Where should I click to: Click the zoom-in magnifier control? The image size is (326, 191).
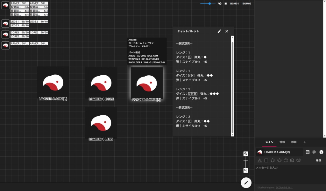[245, 153]
